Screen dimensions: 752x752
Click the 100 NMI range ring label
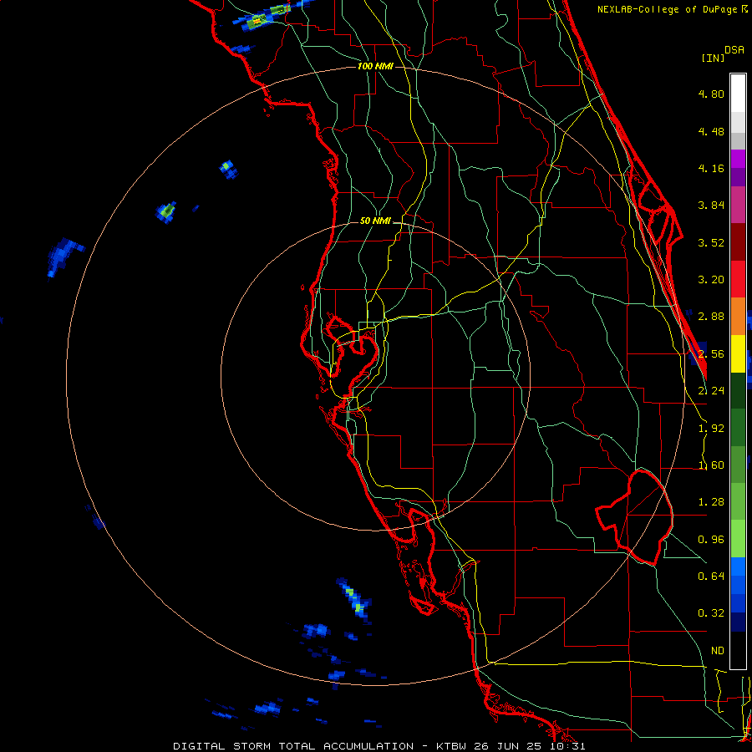(x=375, y=66)
